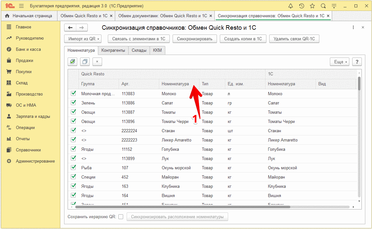Go to Начальная страница home icon
The image size is (372, 229).
[7, 16]
